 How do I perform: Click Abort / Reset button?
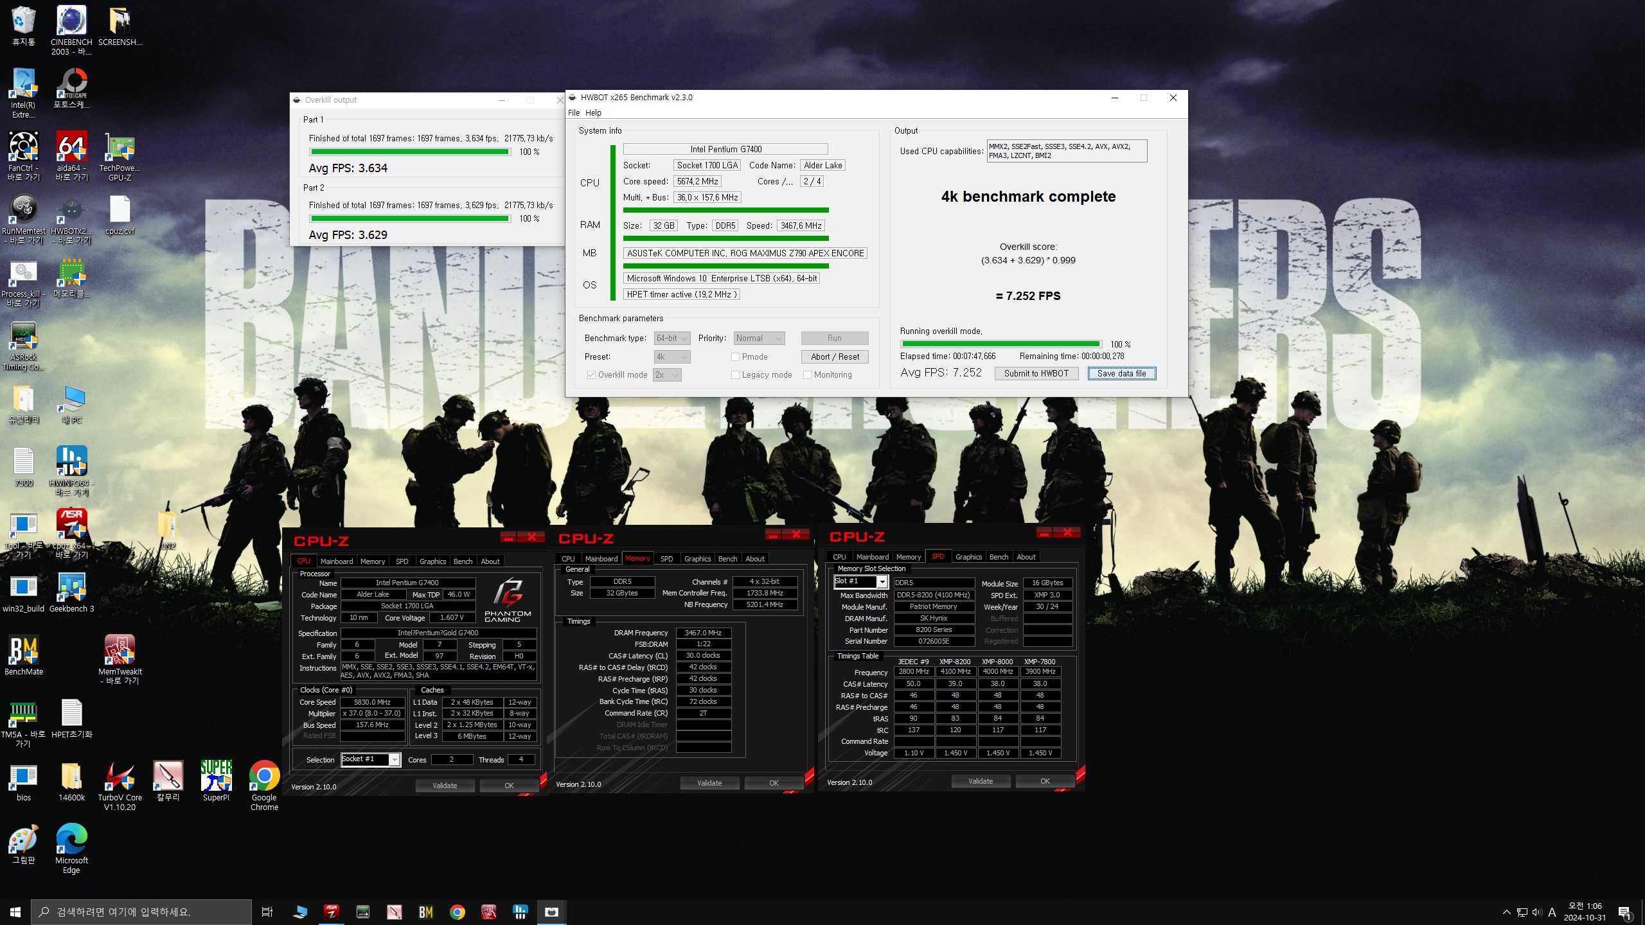click(835, 357)
